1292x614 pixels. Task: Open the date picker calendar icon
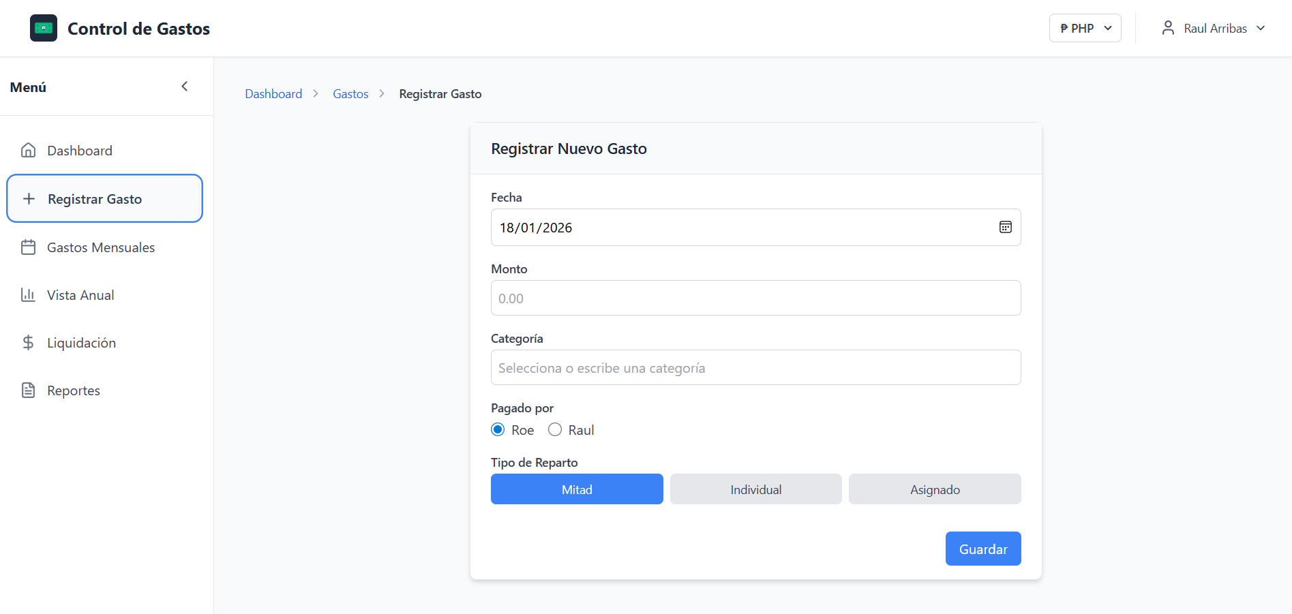[x=1006, y=227]
